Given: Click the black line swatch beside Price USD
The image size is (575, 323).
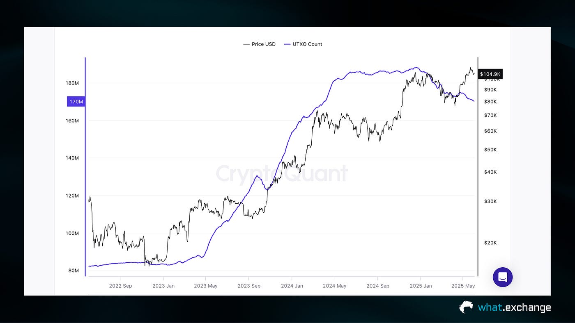Looking at the screenshot, I should [x=246, y=44].
